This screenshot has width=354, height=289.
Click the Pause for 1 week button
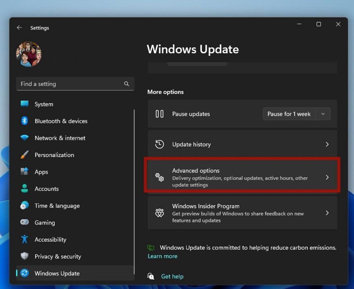289,114
